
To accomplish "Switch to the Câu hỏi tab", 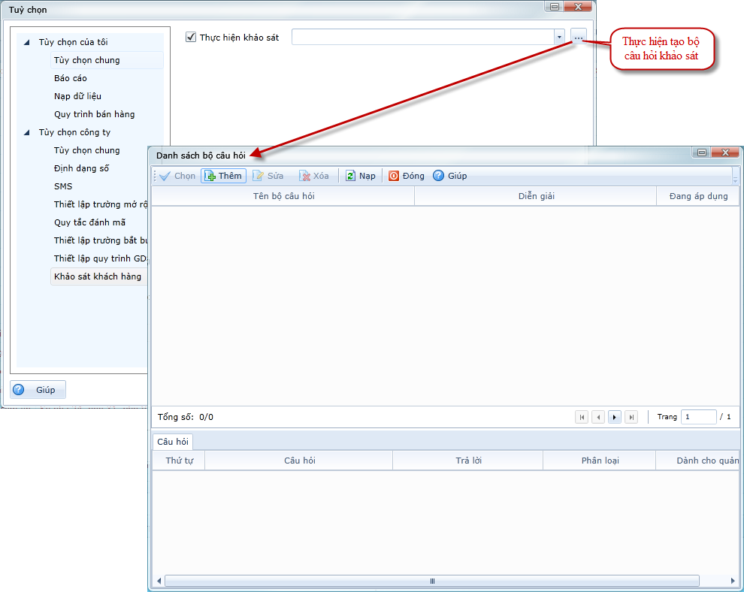I will click(x=173, y=442).
